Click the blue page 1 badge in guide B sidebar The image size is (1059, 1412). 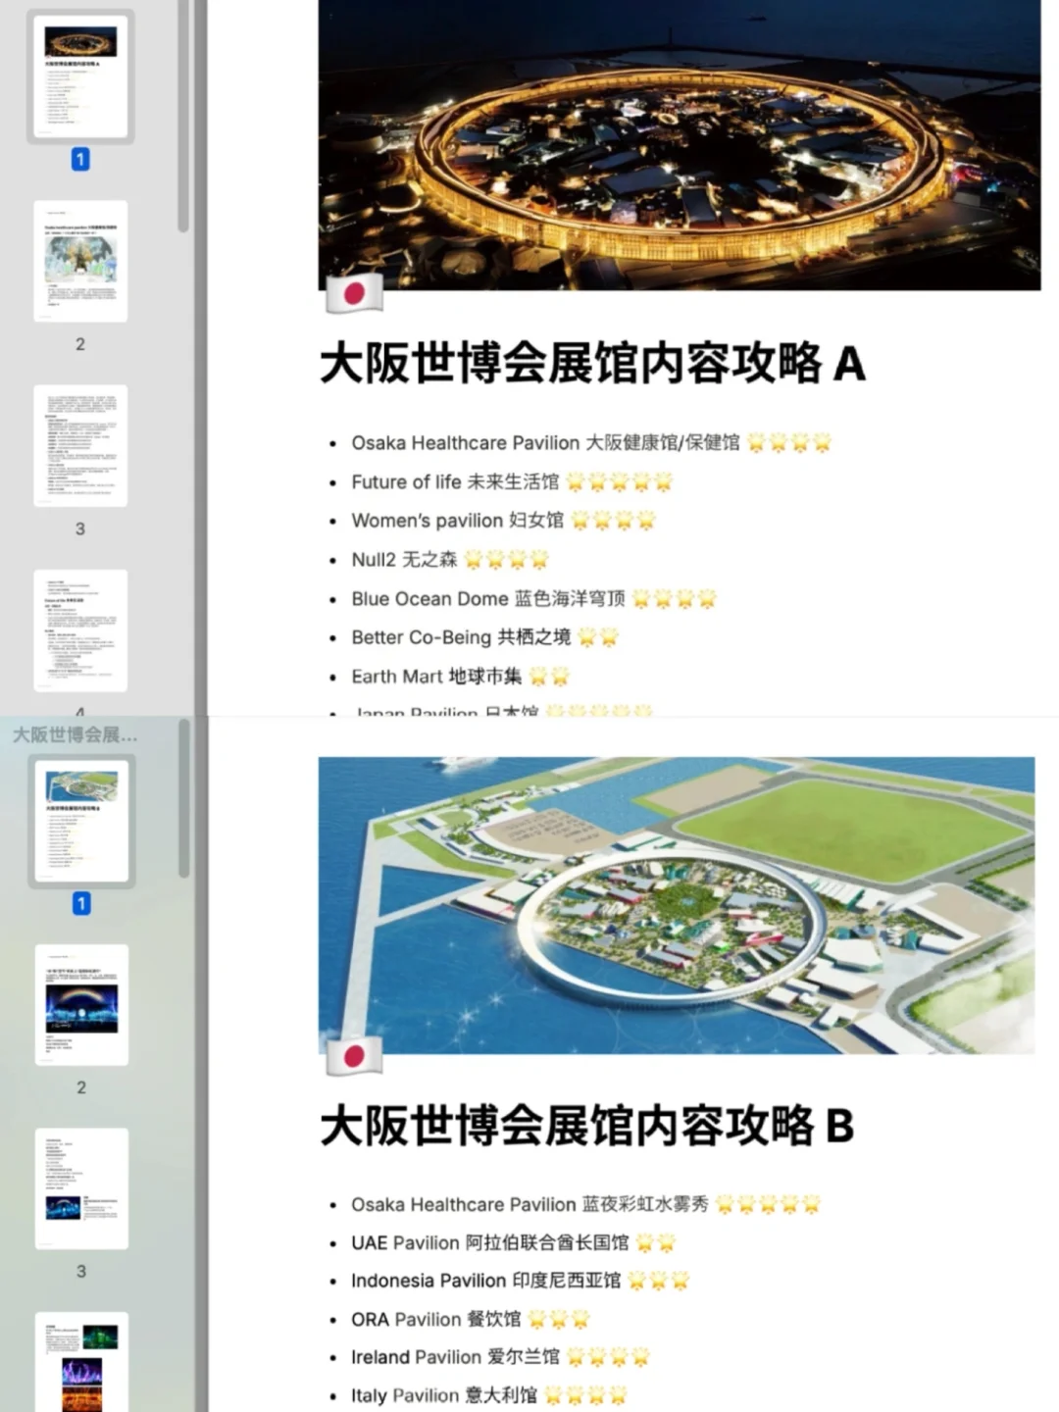81,903
